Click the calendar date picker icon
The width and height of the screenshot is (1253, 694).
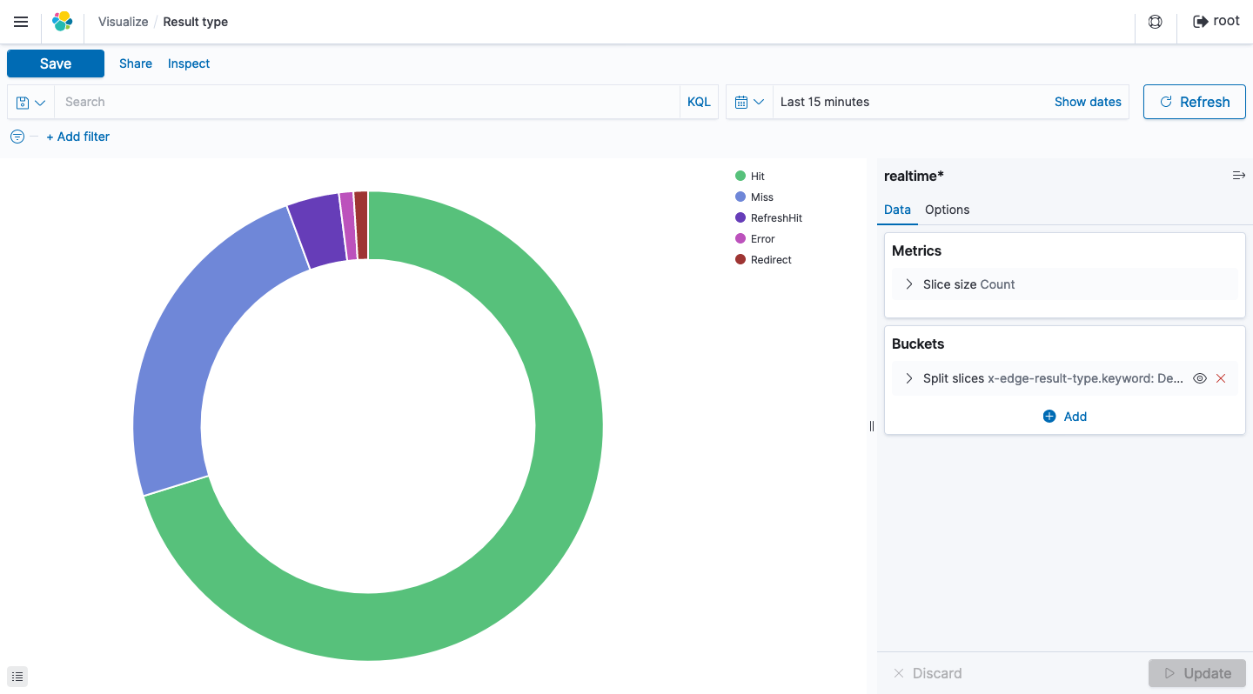point(744,102)
